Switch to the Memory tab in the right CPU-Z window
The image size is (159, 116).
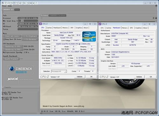pos(125,28)
